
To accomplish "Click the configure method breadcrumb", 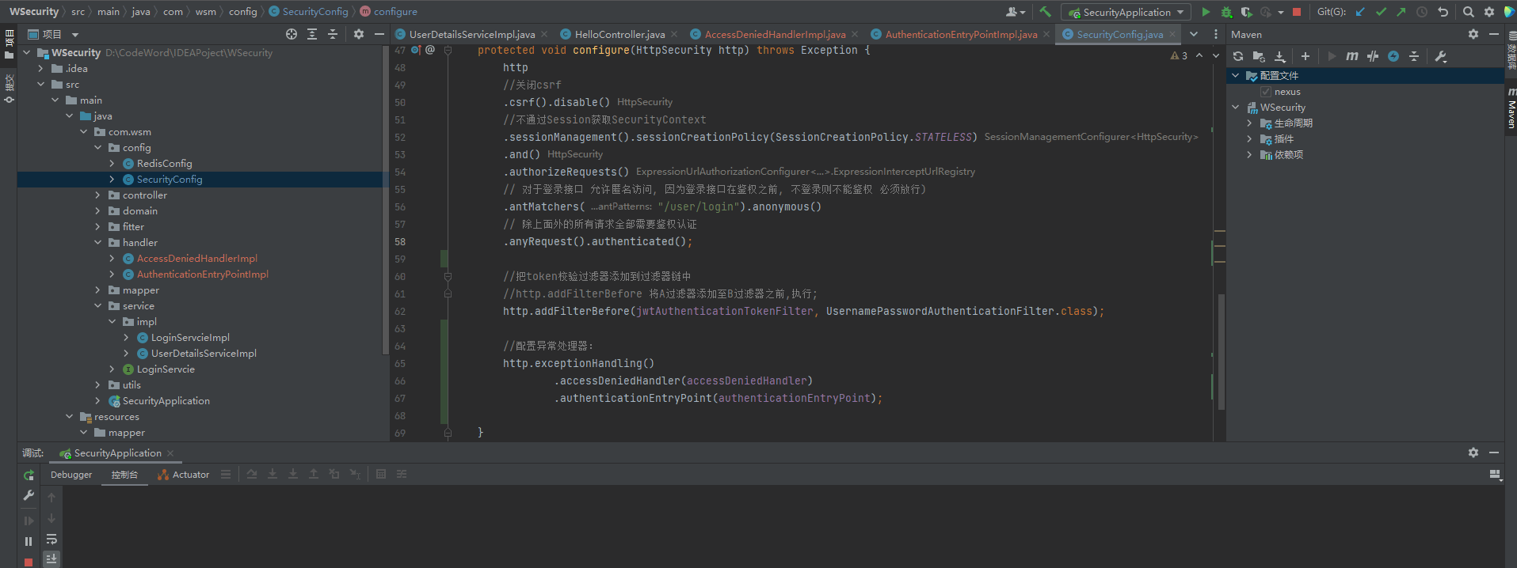I will point(395,12).
